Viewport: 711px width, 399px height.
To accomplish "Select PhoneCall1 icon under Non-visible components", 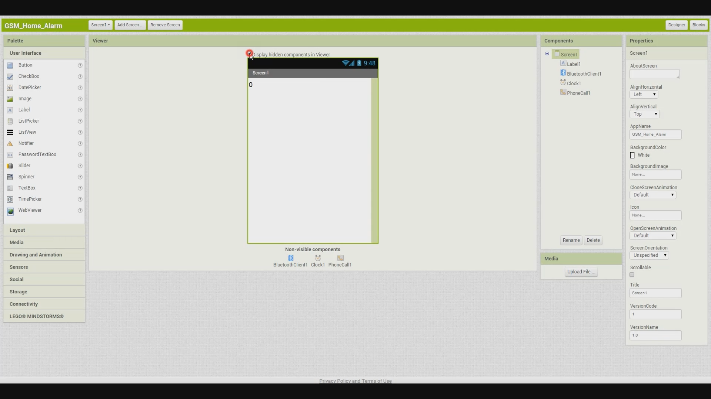I will pyautogui.click(x=340, y=258).
